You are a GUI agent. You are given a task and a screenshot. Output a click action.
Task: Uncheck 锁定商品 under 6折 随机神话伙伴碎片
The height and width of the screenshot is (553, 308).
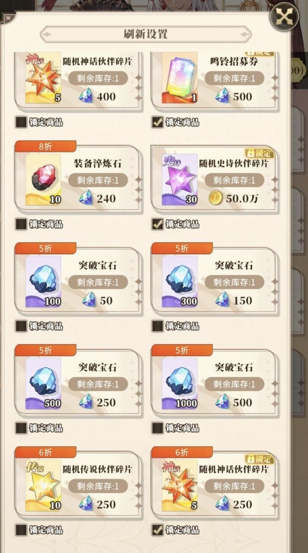[158, 530]
